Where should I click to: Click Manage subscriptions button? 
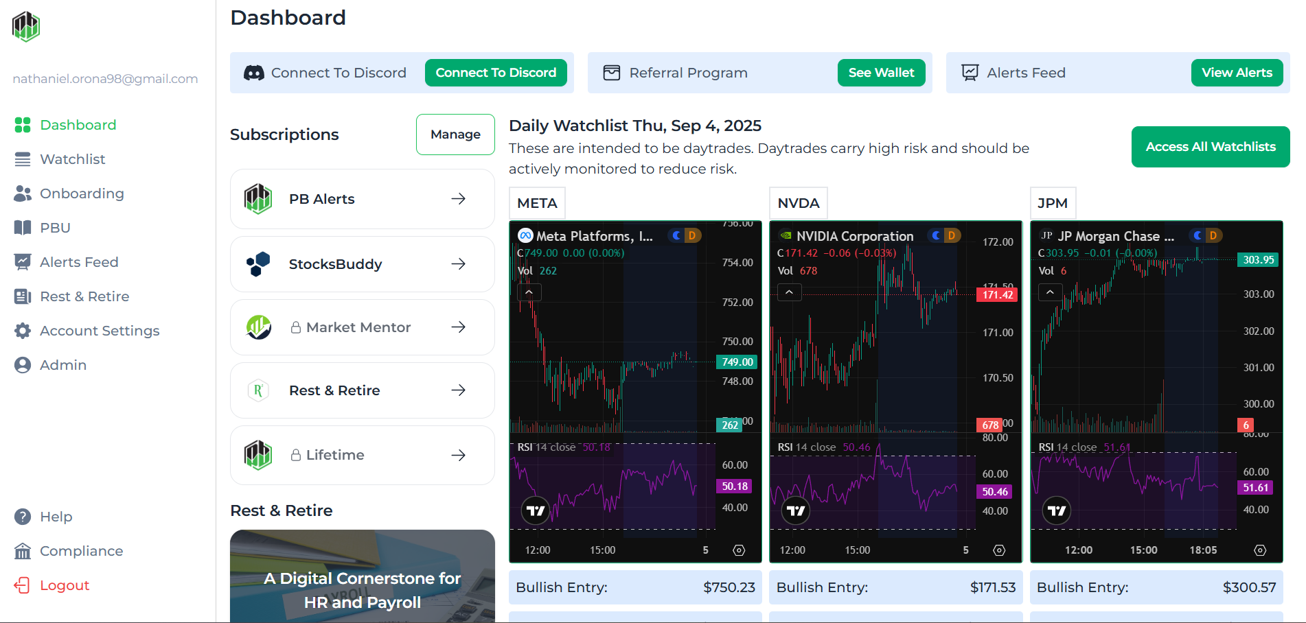pos(455,134)
